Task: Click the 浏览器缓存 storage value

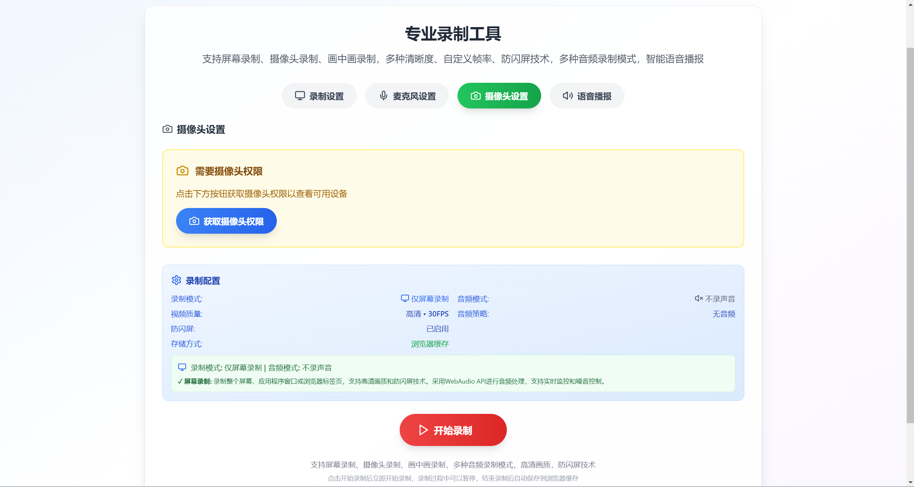Action: (x=430, y=344)
